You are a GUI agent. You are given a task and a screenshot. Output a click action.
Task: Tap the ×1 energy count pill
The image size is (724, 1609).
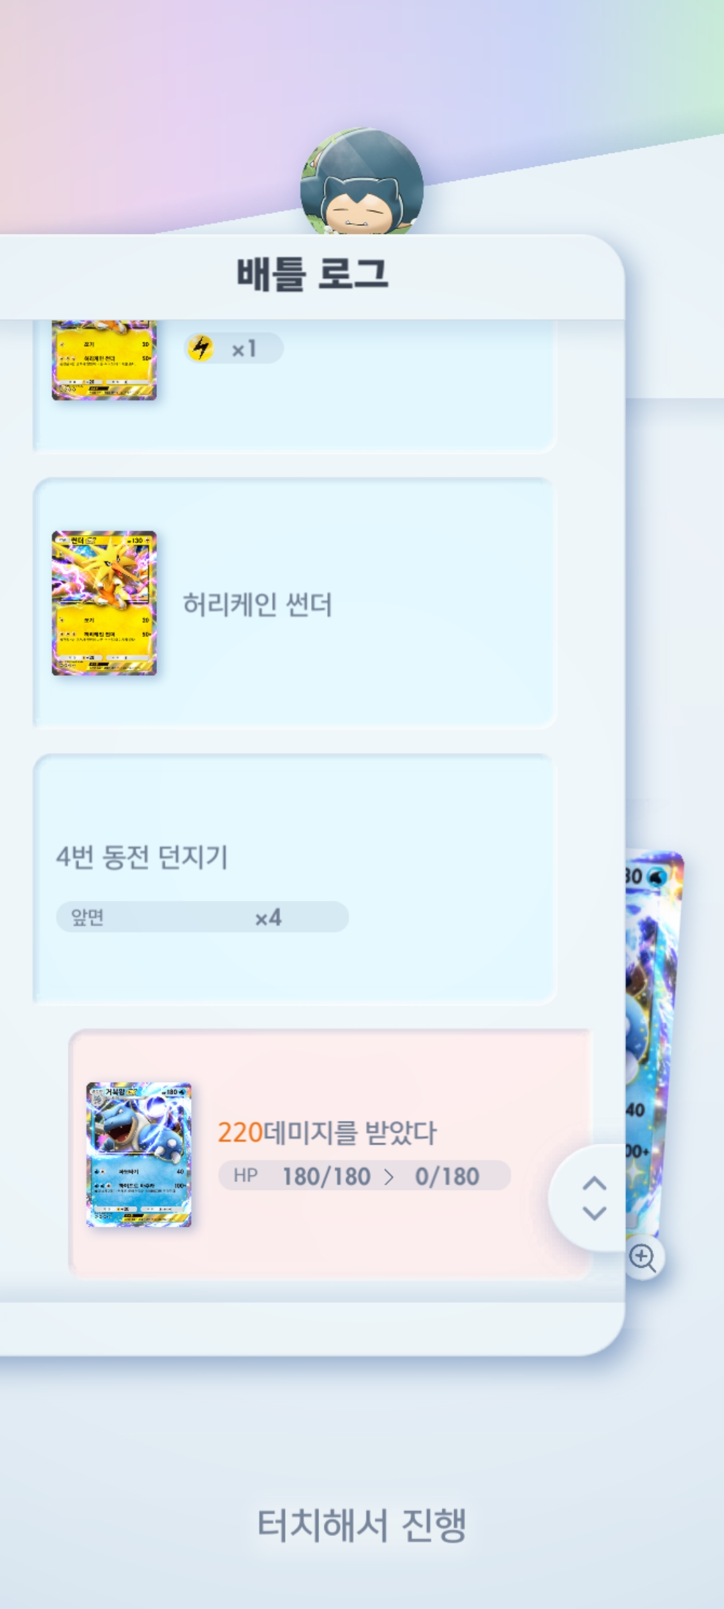click(234, 348)
